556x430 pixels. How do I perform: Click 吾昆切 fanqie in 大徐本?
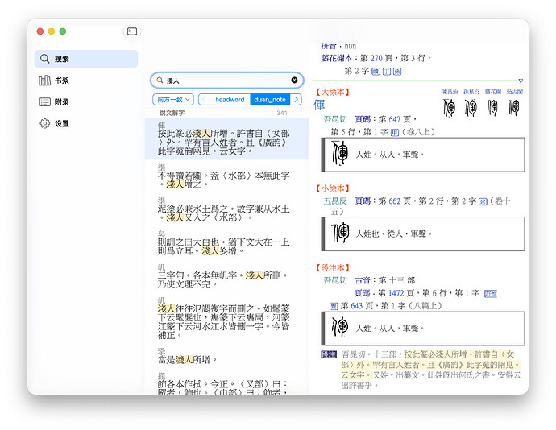tap(335, 119)
